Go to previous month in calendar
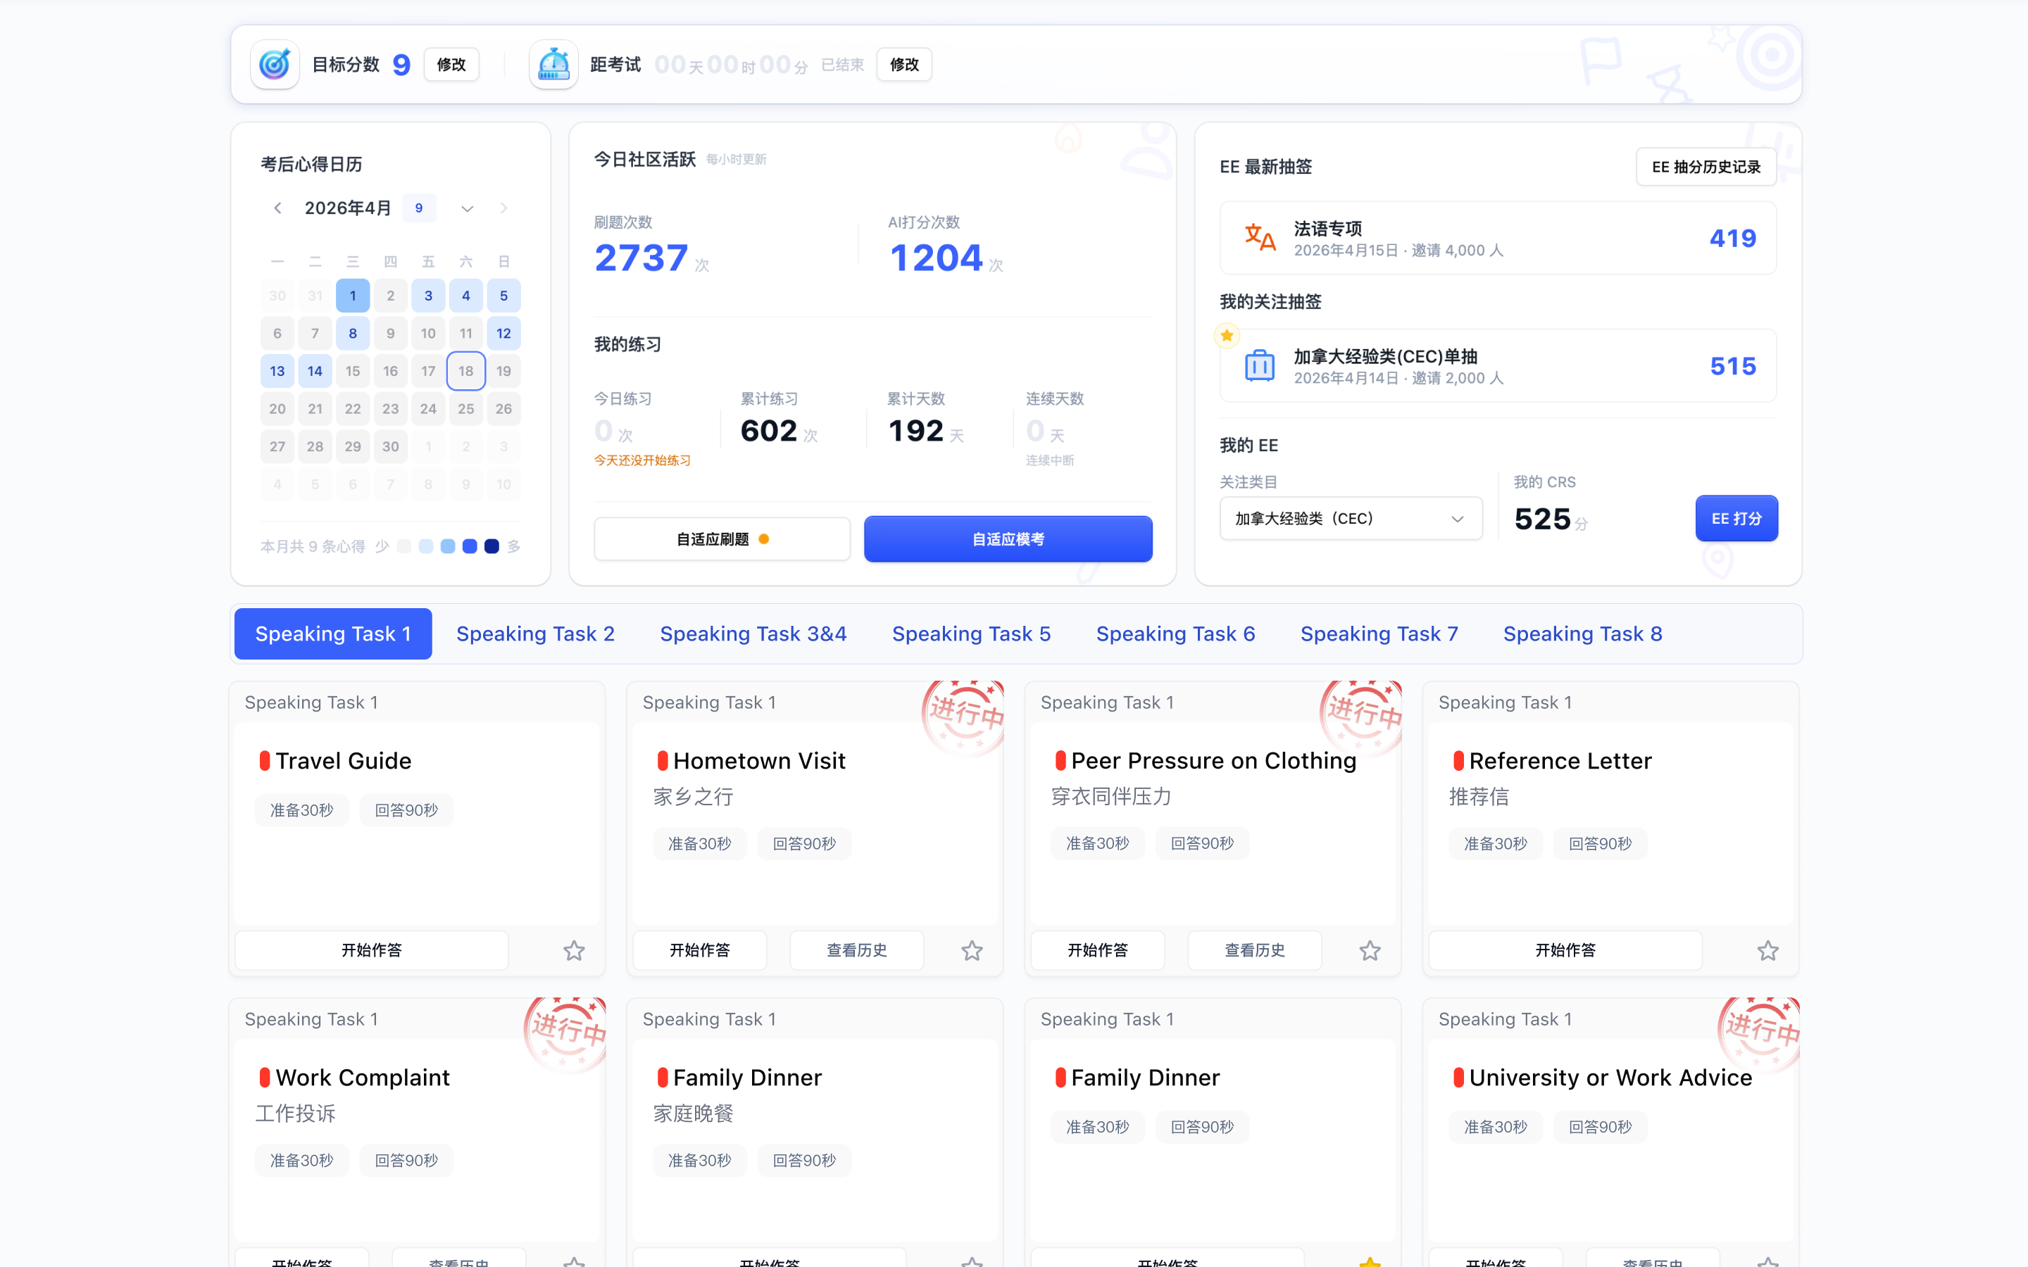 (277, 208)
